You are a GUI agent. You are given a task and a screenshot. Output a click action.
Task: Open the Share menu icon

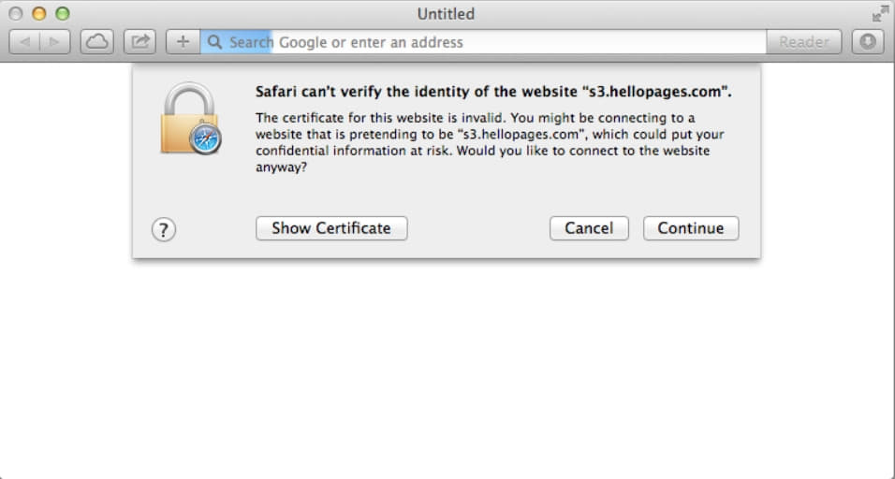139,42
